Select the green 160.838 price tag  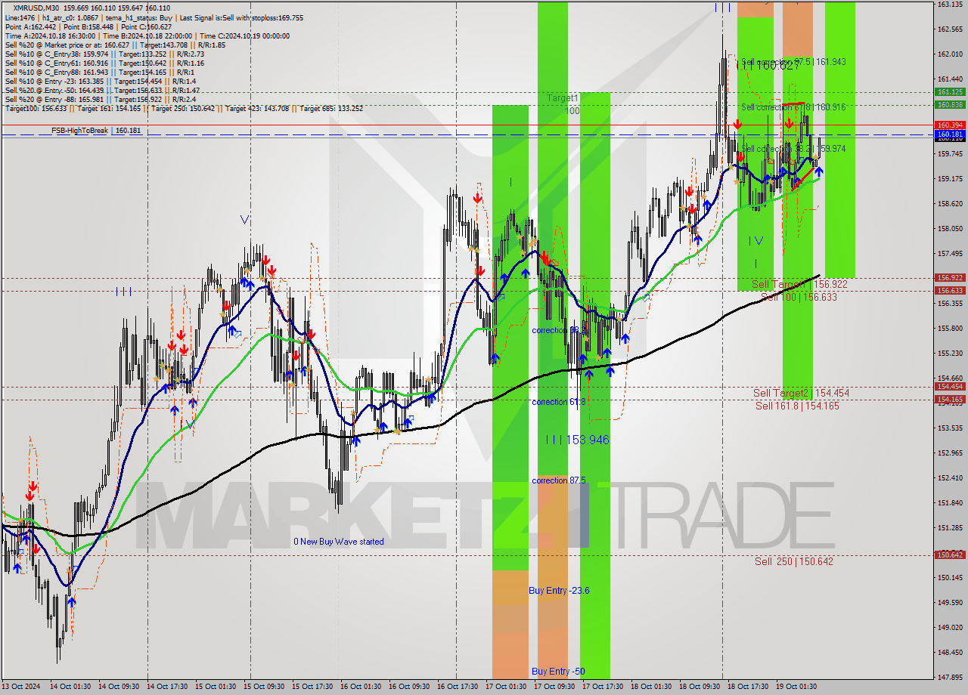(951, 104)
